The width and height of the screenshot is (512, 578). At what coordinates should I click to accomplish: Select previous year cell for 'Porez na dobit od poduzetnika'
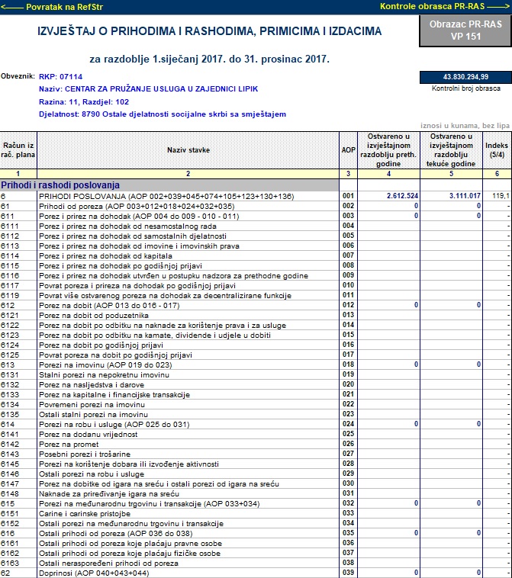389,315
